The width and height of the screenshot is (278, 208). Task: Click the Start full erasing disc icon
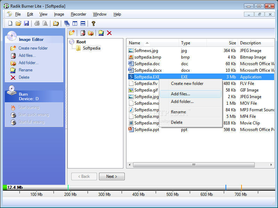tap(13, 122)
